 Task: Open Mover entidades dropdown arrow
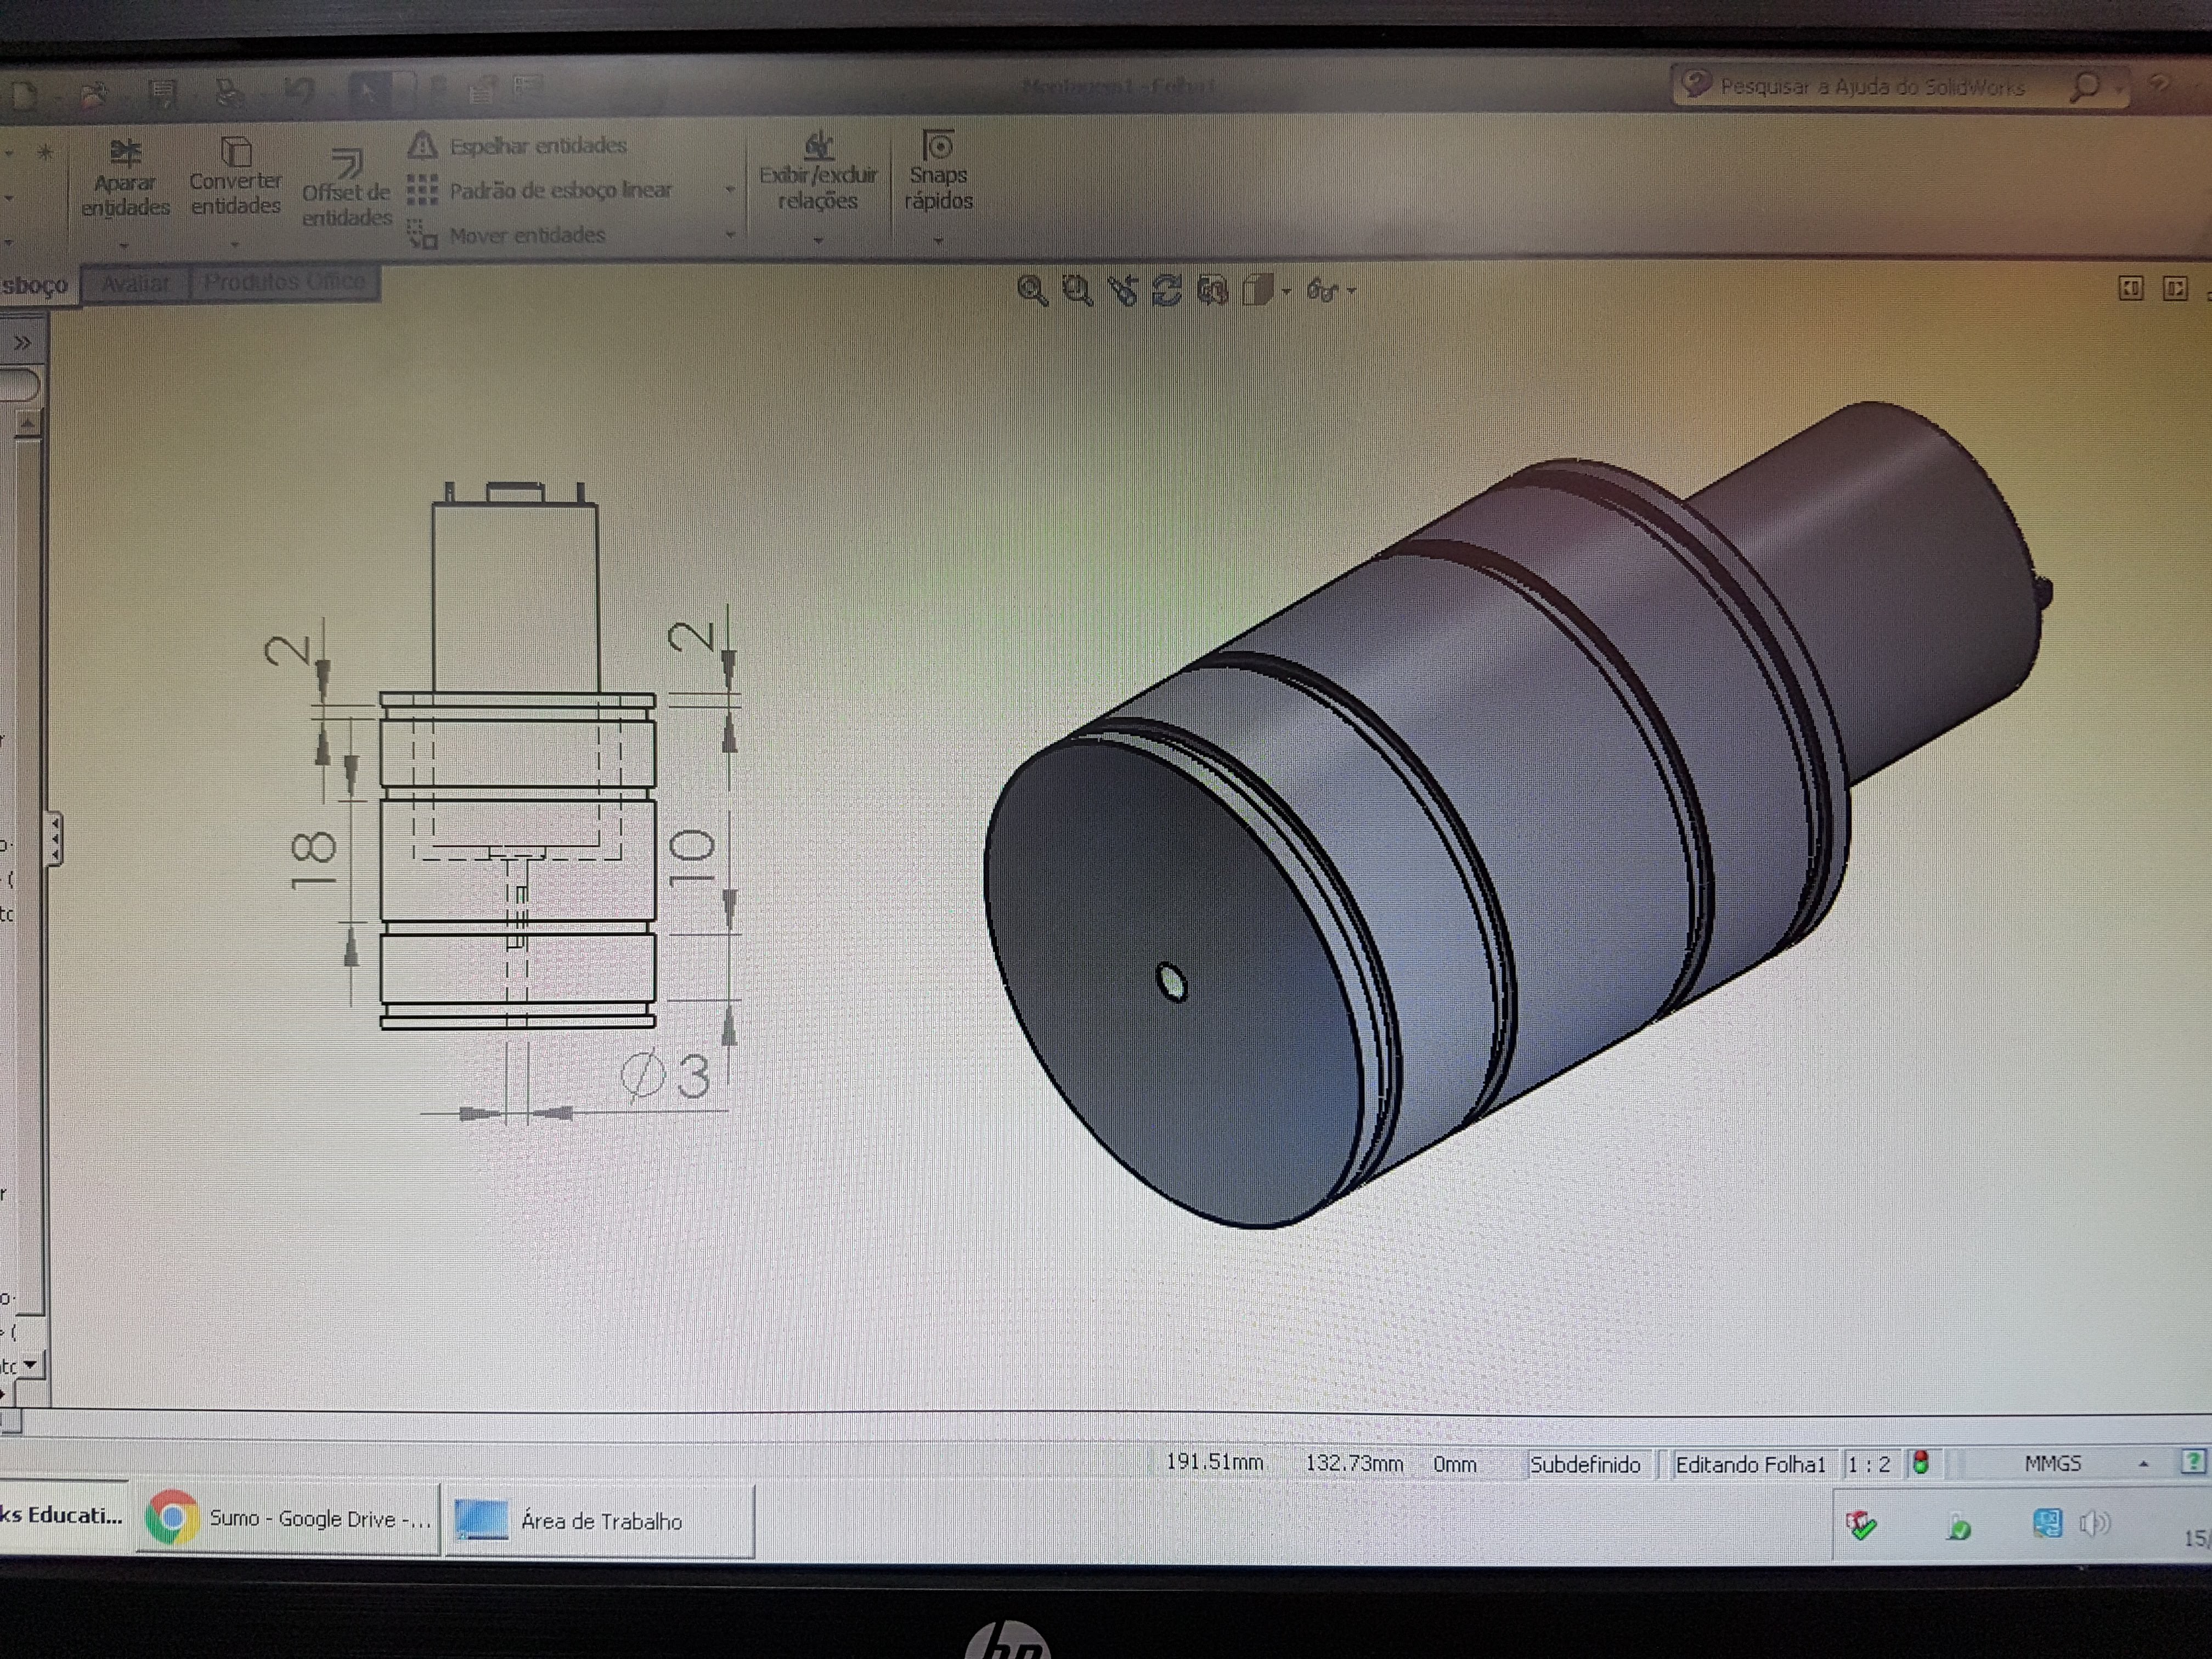[730, 234]
